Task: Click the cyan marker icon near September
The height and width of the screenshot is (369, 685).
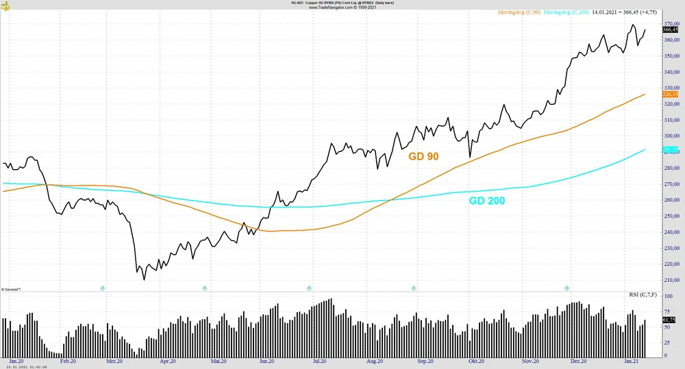Action: (x=414, y=288)
